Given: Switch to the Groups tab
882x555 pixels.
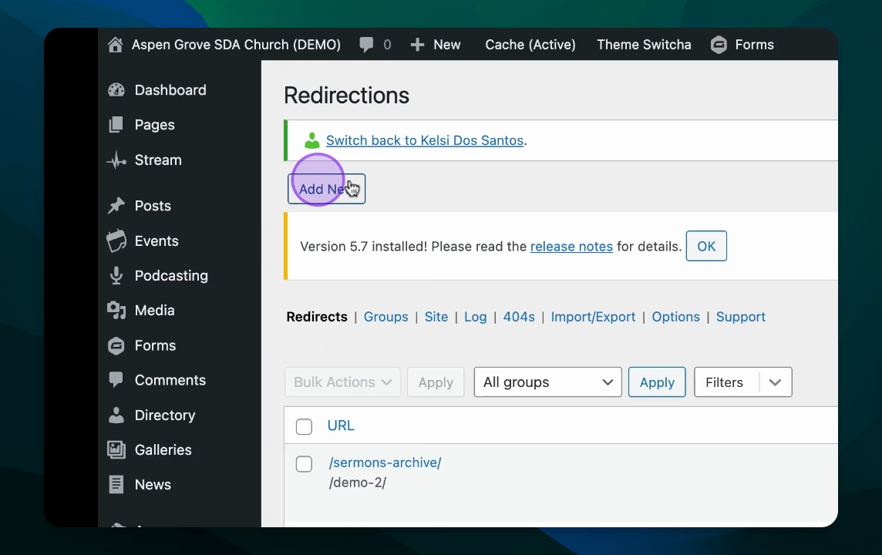Looking at the screenshot, I should pos(385,317).
